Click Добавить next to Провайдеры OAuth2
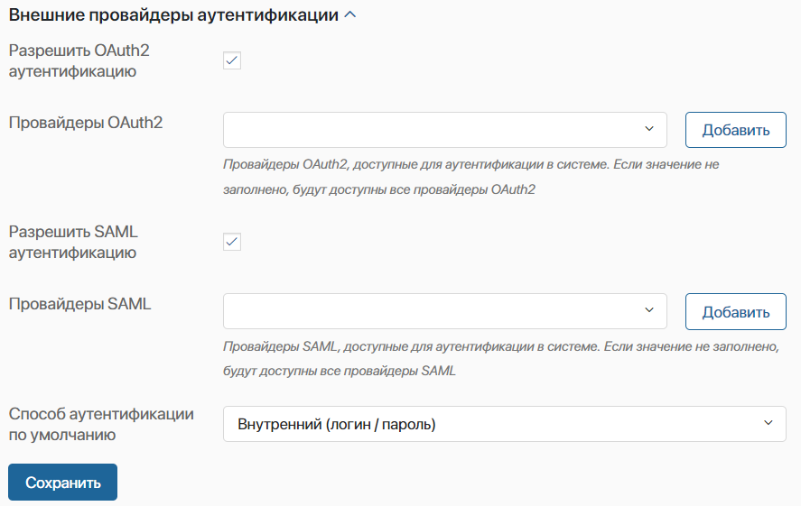This screenshot has height=506, width=801. 736,130
